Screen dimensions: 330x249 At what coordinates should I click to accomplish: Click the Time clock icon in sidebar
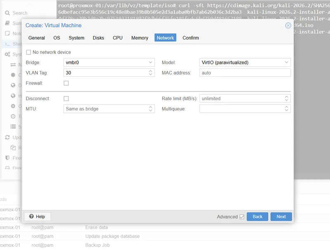point(13,116)
